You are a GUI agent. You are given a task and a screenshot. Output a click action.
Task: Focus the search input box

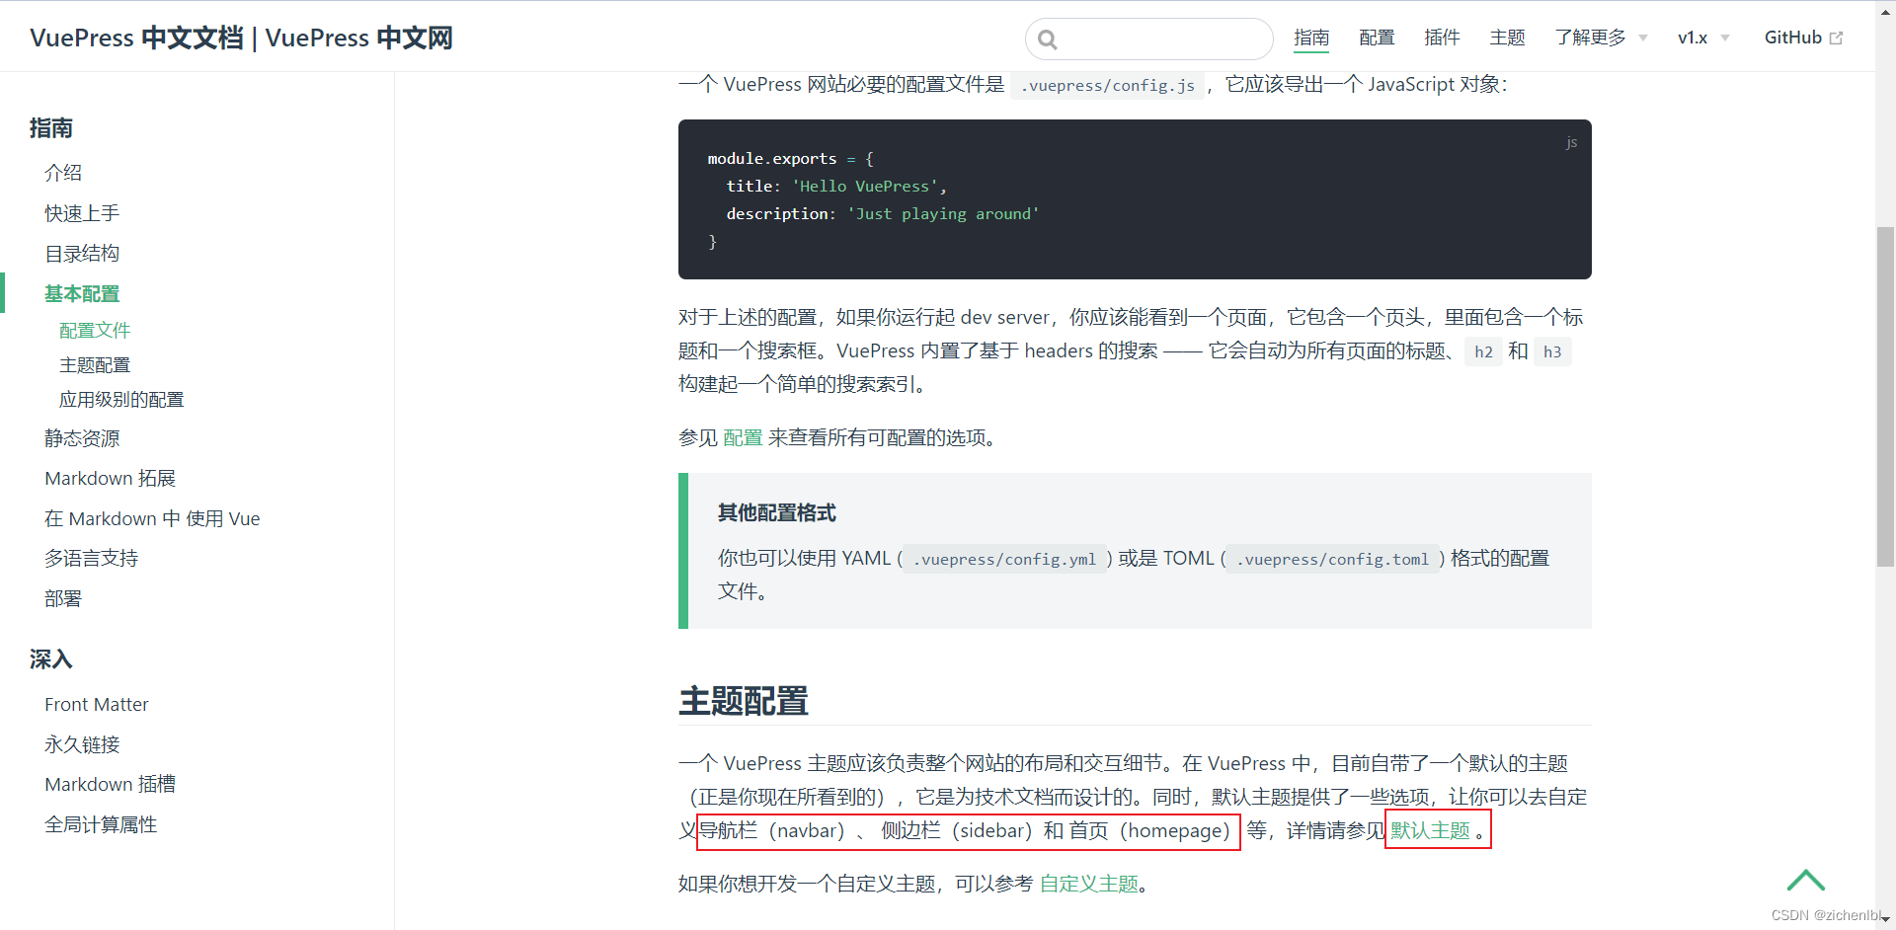pos(1149,39)
